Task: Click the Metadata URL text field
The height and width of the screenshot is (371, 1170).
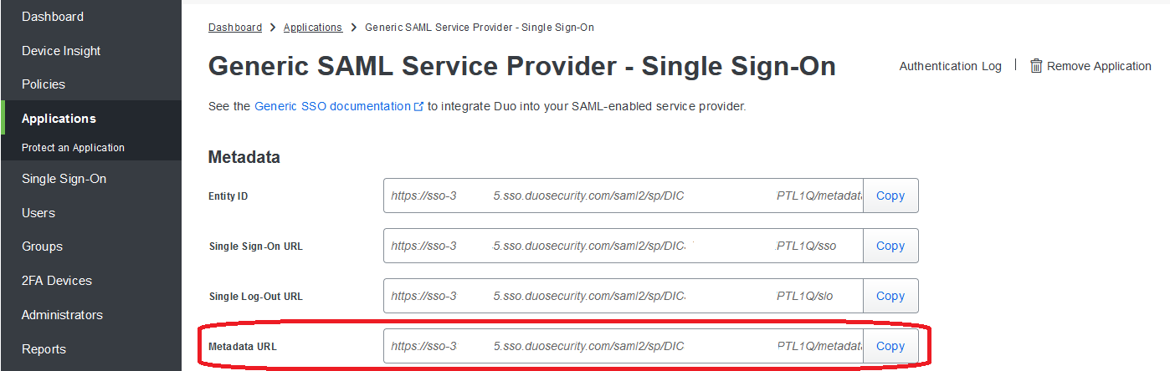Action: click(623, 346)
